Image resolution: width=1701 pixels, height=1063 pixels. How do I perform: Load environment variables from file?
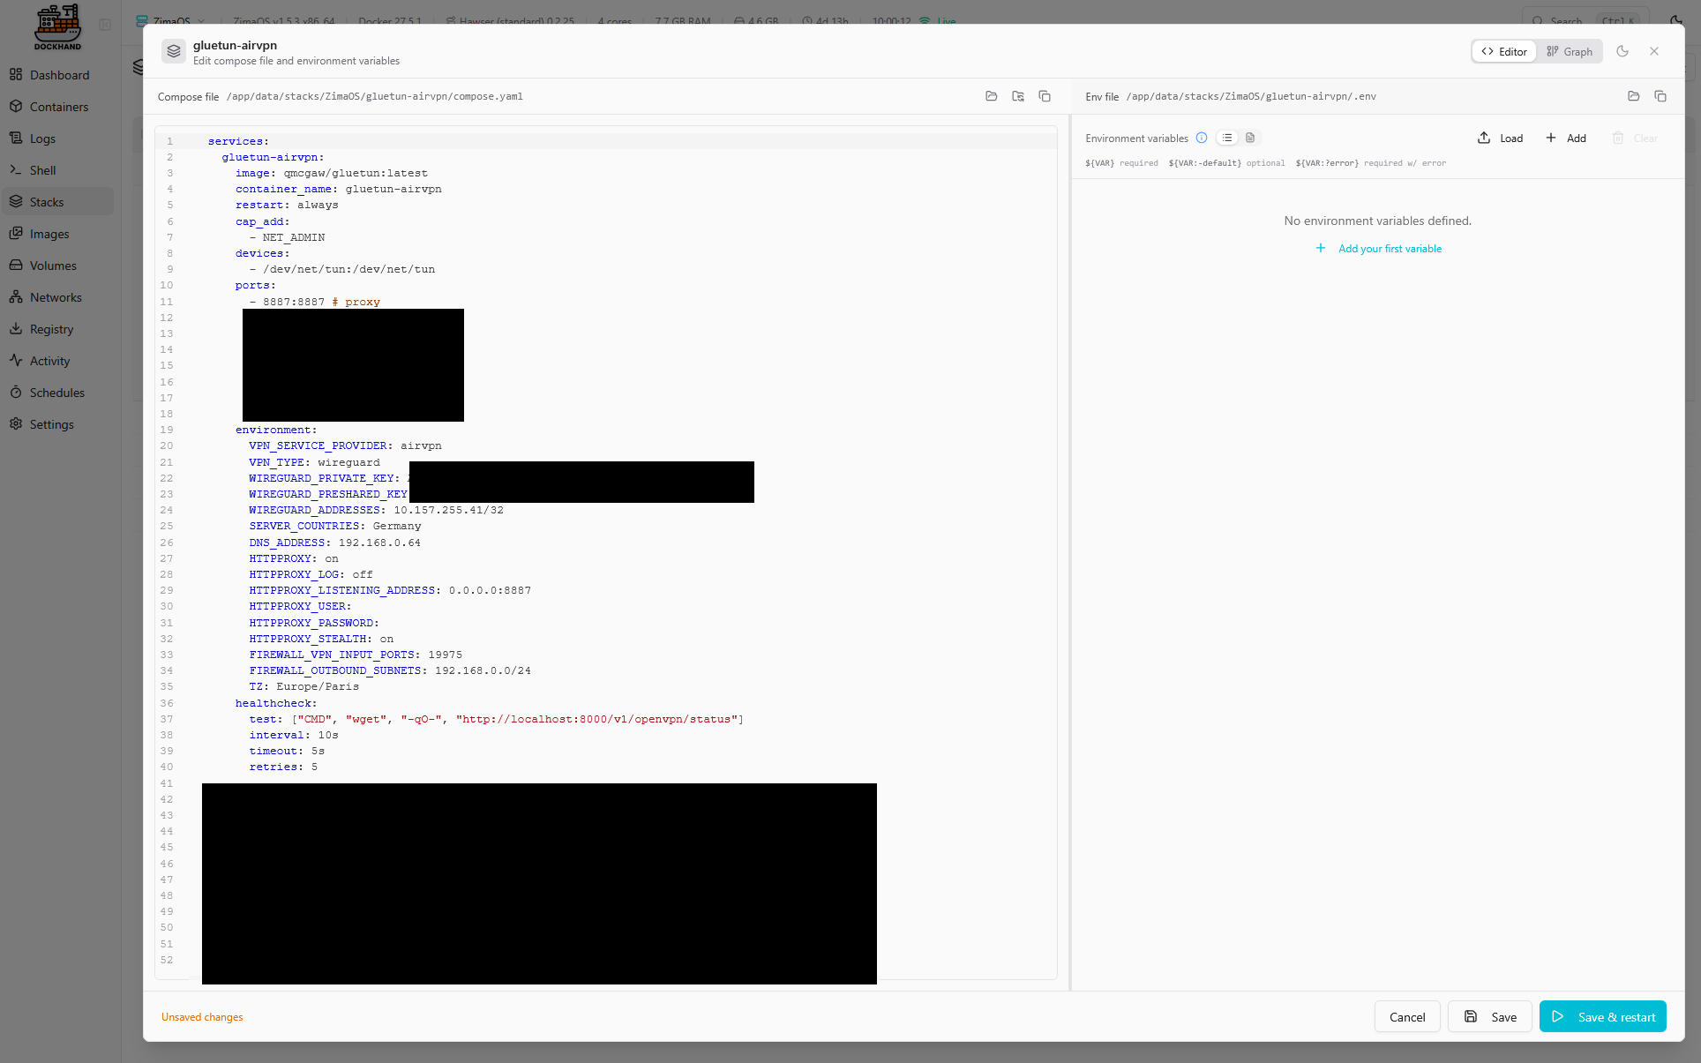click(1501, 138)
